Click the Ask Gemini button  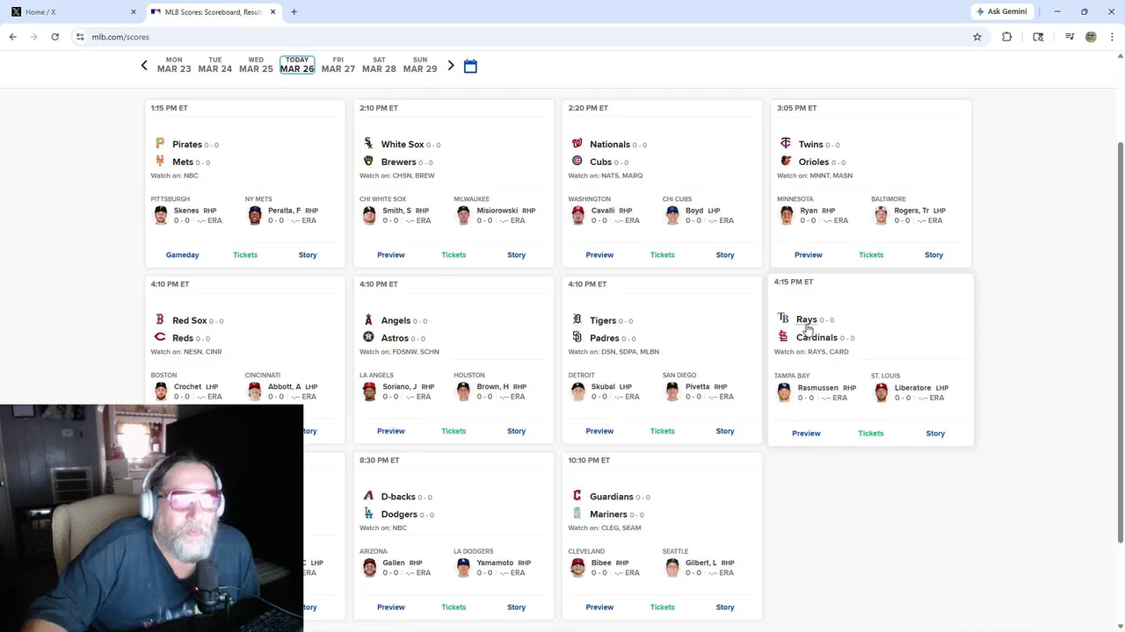[x=1001, y=12]
